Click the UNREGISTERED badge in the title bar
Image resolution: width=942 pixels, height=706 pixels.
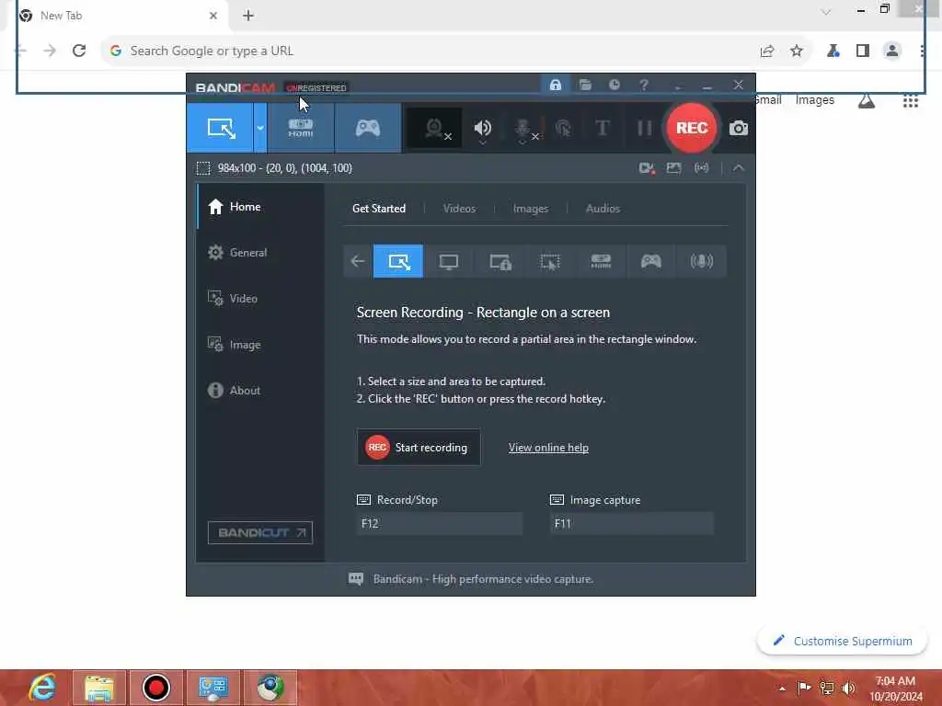(x=316, y=87)
